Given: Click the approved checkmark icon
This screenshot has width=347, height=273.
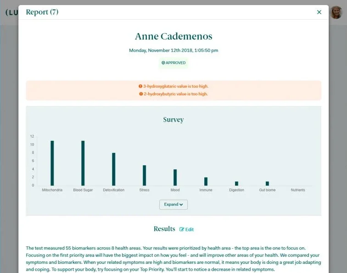Looking at the screenshot, I should [163, 63].
